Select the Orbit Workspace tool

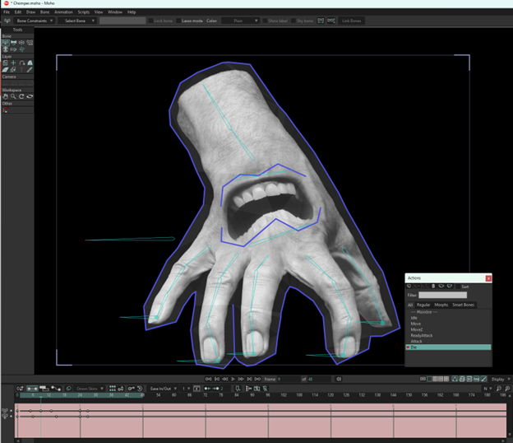(30, 96)
